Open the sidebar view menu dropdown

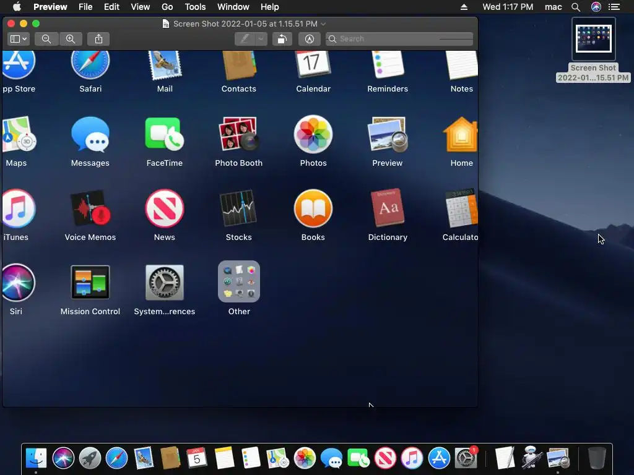click(19, 39)
